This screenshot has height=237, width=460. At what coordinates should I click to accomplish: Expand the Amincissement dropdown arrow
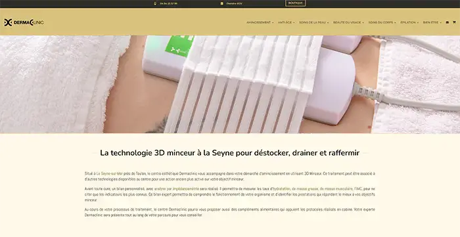pyautogui.click(x=273, y=22)
